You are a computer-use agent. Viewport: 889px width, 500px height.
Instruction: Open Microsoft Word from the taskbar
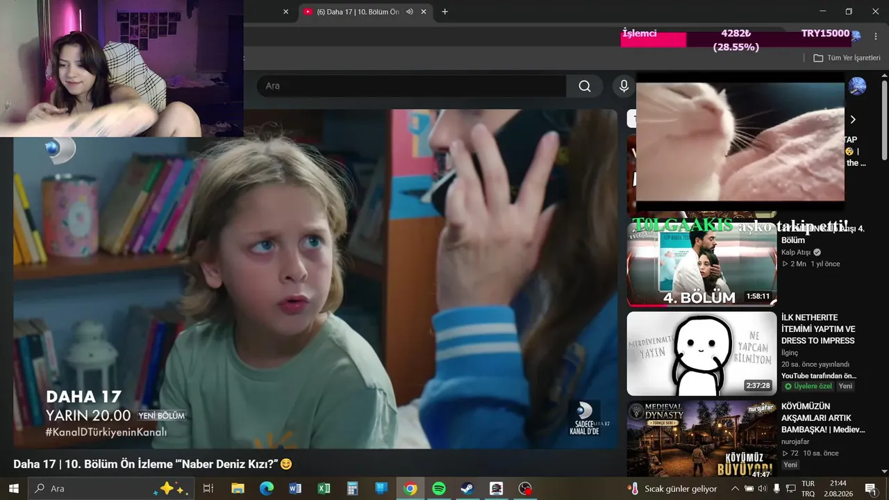tap(295, 488)
